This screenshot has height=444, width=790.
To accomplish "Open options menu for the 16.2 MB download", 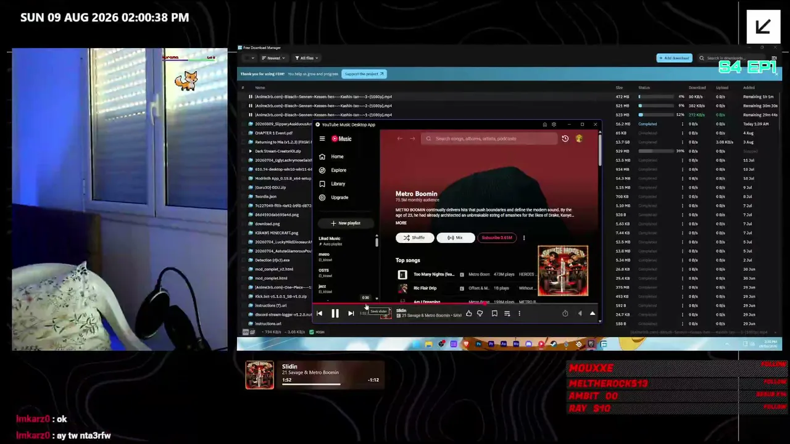I will coord(683,124).
